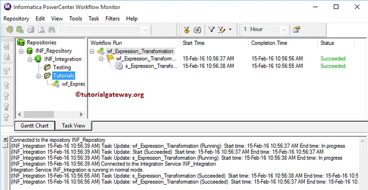Collapse the top wf_Expression_Transformation run node

92,51
